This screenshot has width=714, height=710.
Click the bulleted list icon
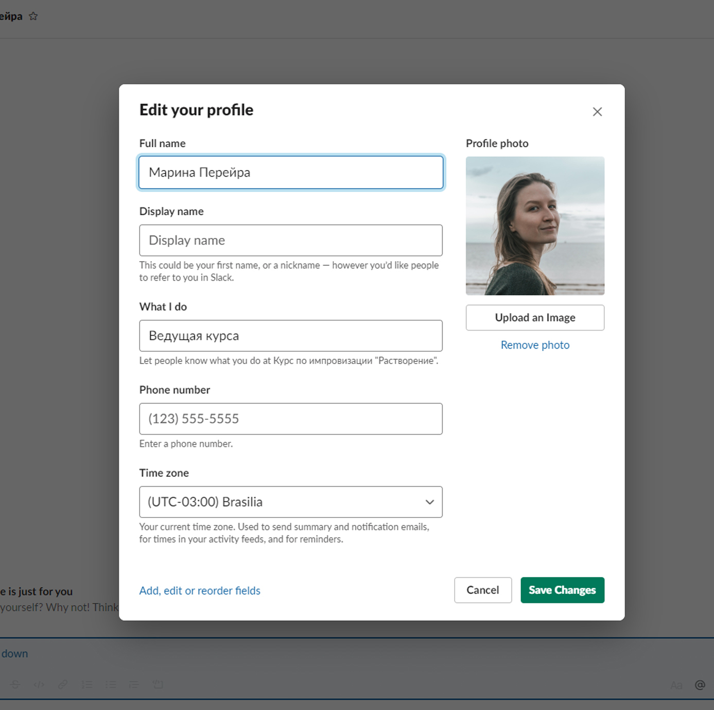click(111, 684)
